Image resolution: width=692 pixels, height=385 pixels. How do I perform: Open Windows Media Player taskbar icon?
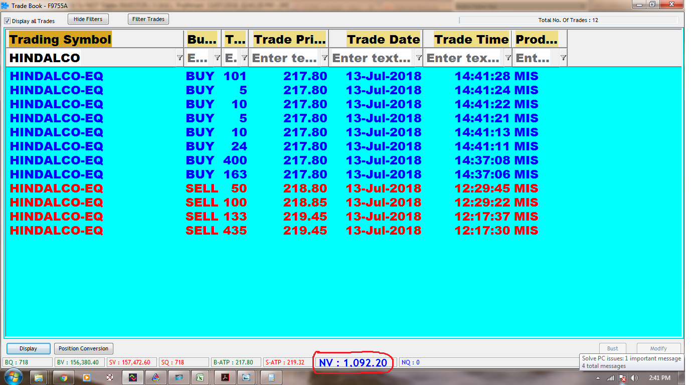pyautogui.click(x=86, y=377)
